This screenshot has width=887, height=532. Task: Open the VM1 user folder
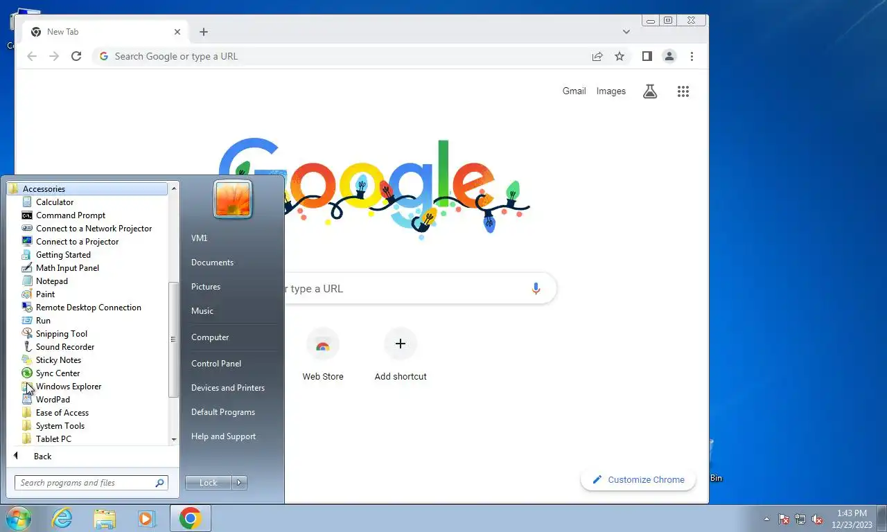click(x=200, y=238)
